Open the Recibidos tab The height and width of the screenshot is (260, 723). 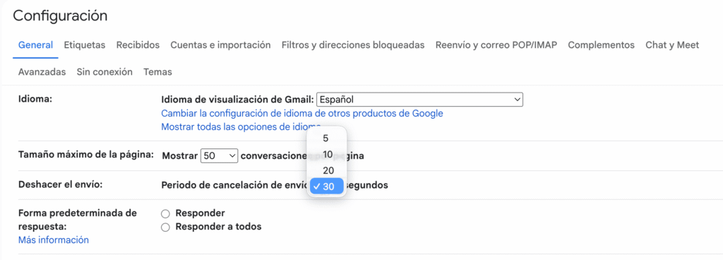138,45
